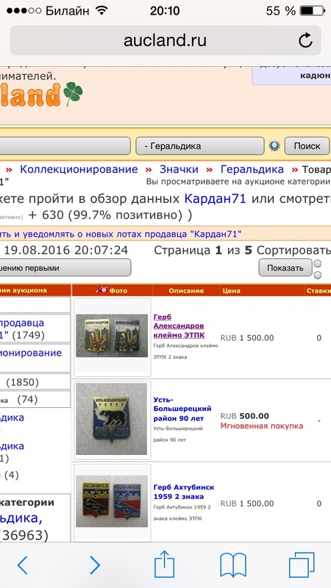Click notify about new lots link
Viewport: 331px width, 588px height.
tap(120, 234)
